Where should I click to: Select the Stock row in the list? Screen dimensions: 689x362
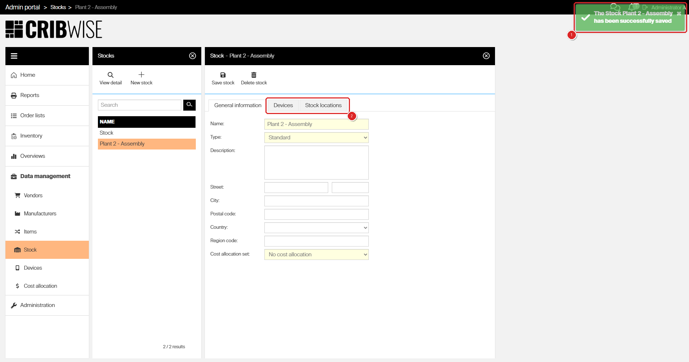(x=147, y=133)
